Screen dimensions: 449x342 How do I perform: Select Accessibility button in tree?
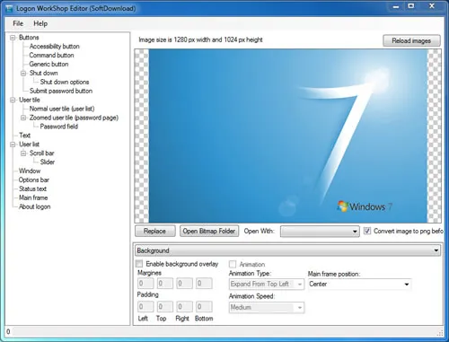pyautogui.click(x=54, y=47)
